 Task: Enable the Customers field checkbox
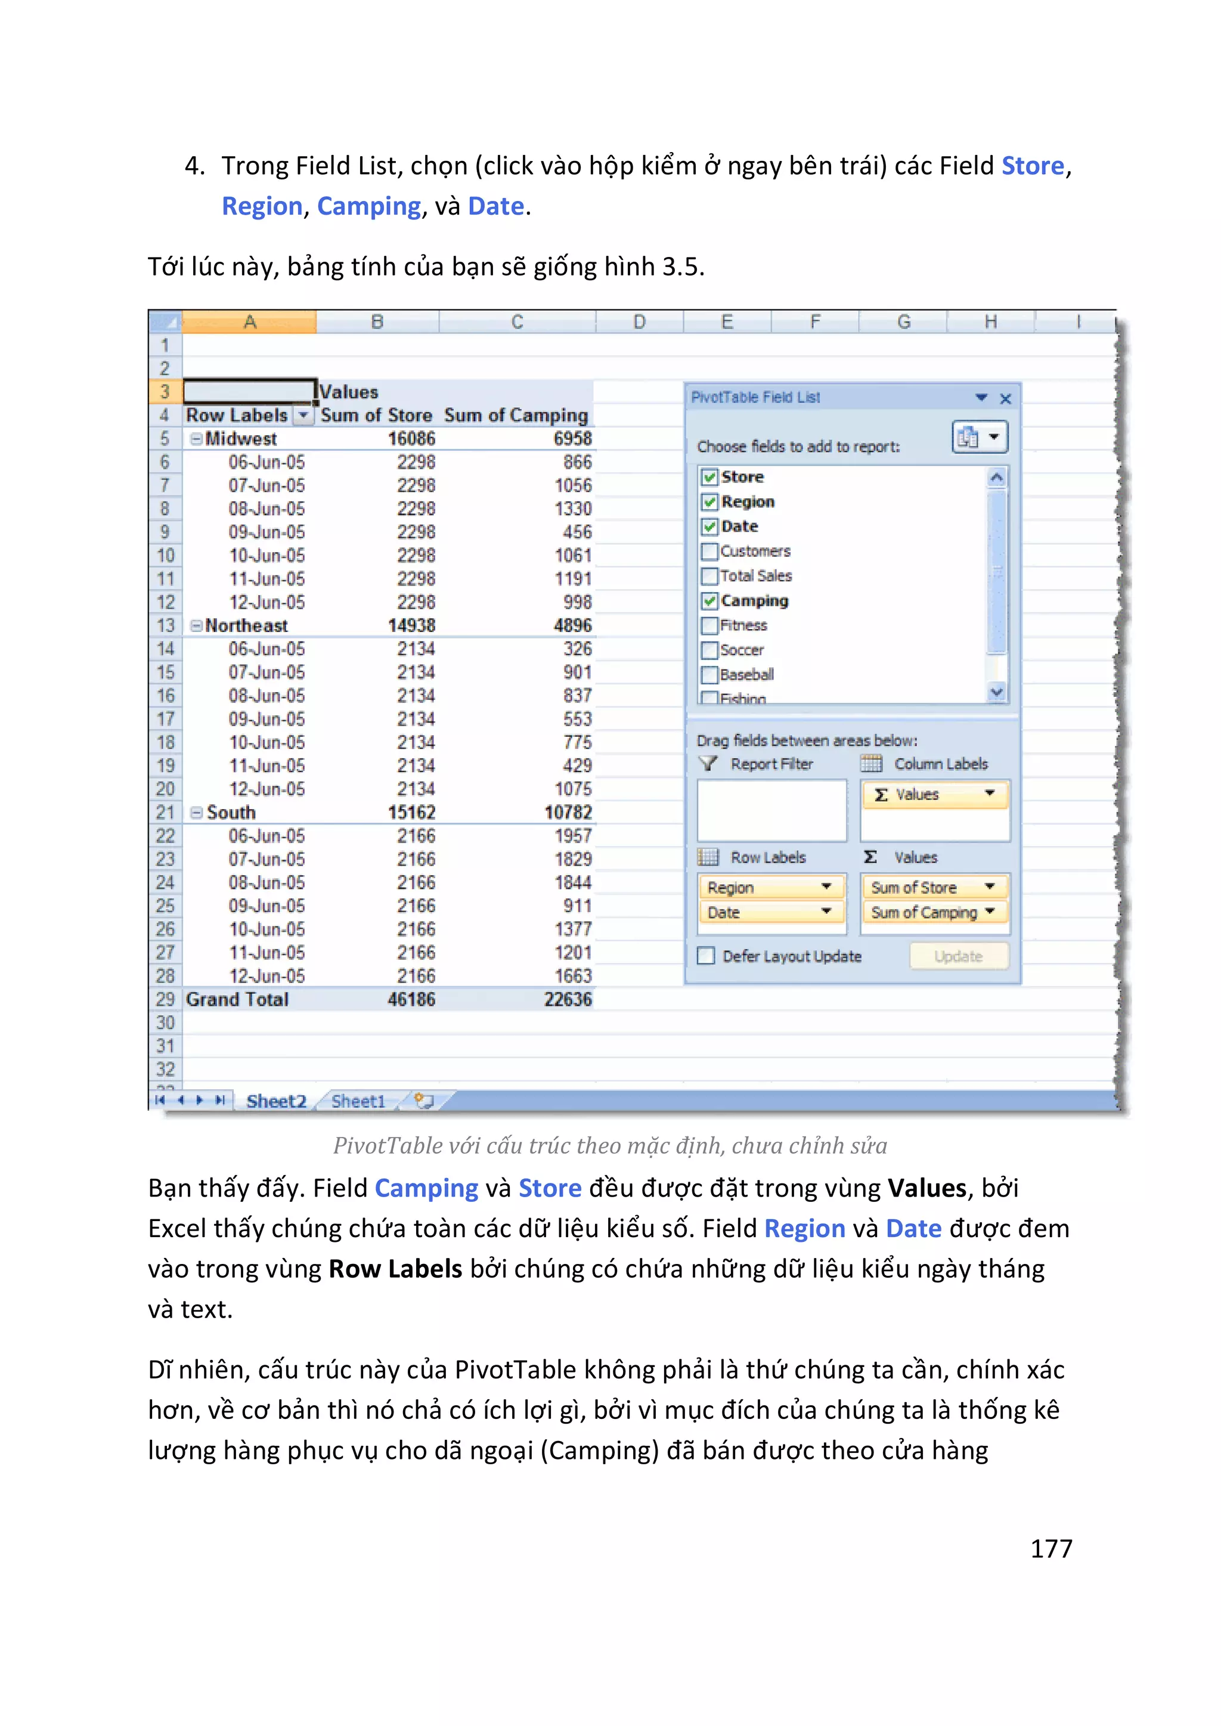click(708, 551)
